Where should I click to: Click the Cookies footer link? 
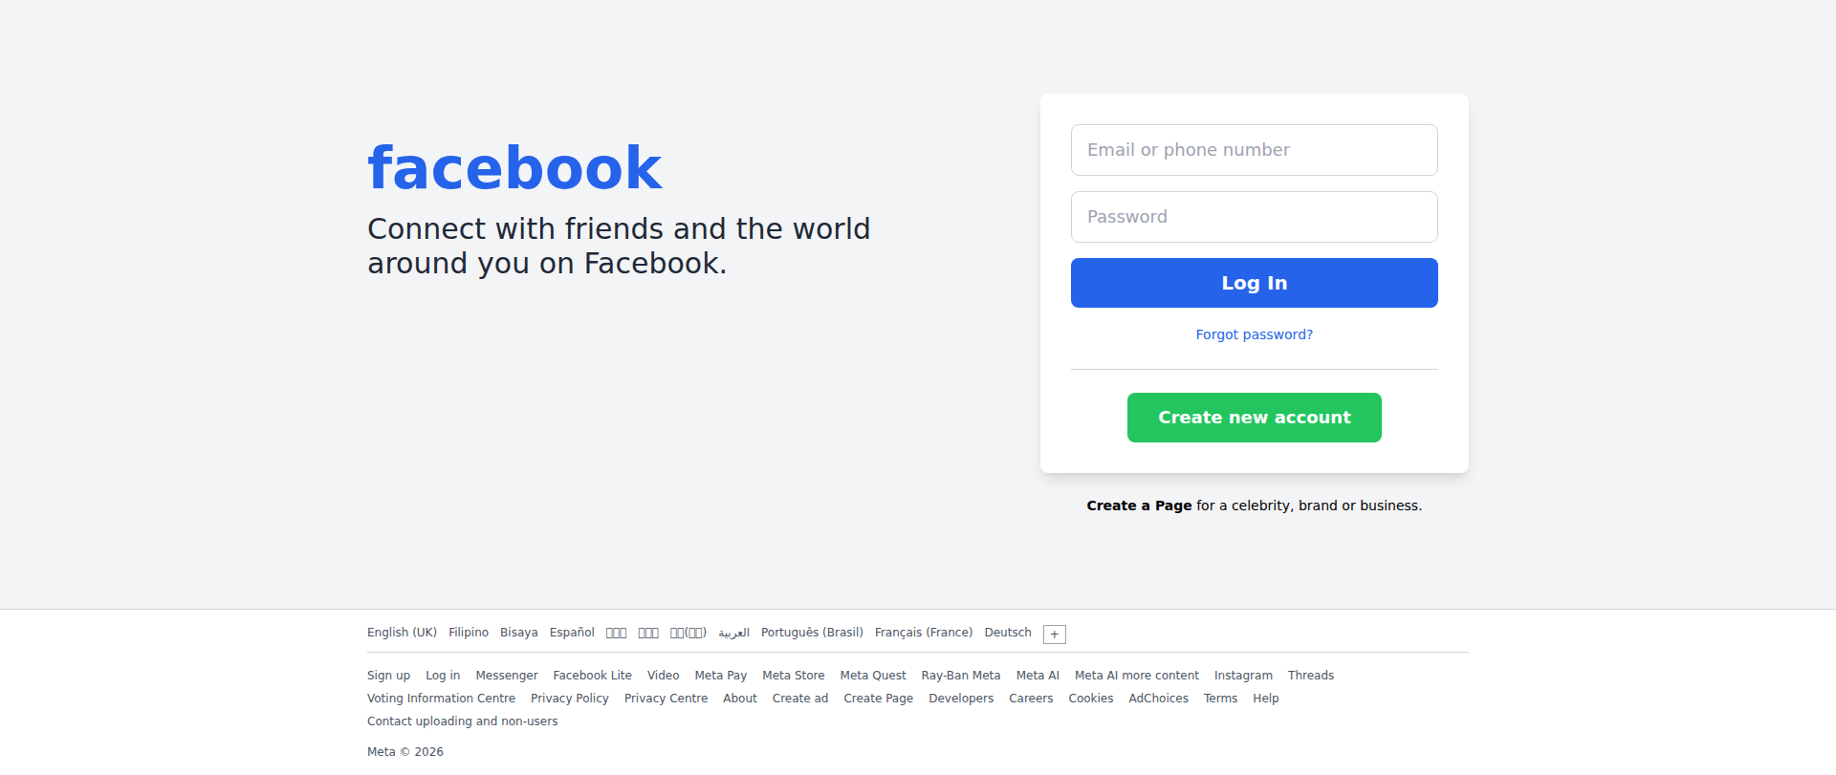pos(1090,699)
